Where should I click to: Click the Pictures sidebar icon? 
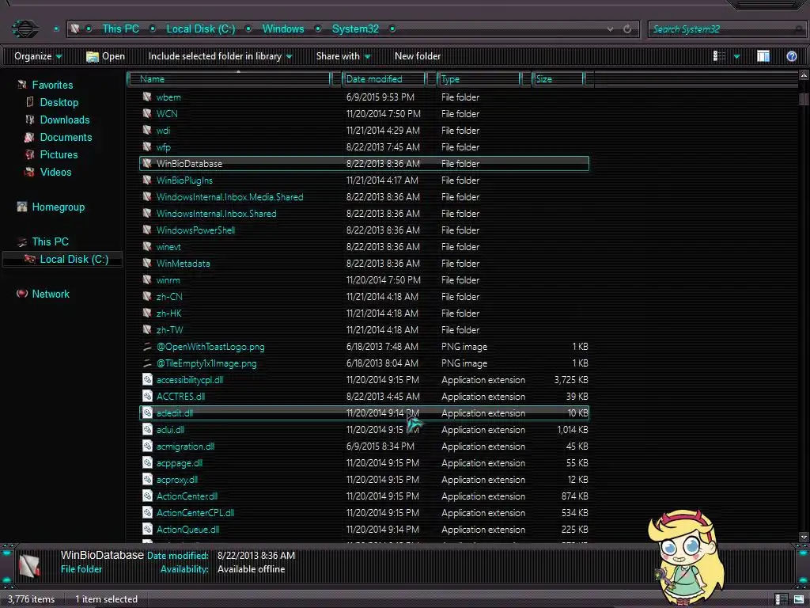[30, 154]
